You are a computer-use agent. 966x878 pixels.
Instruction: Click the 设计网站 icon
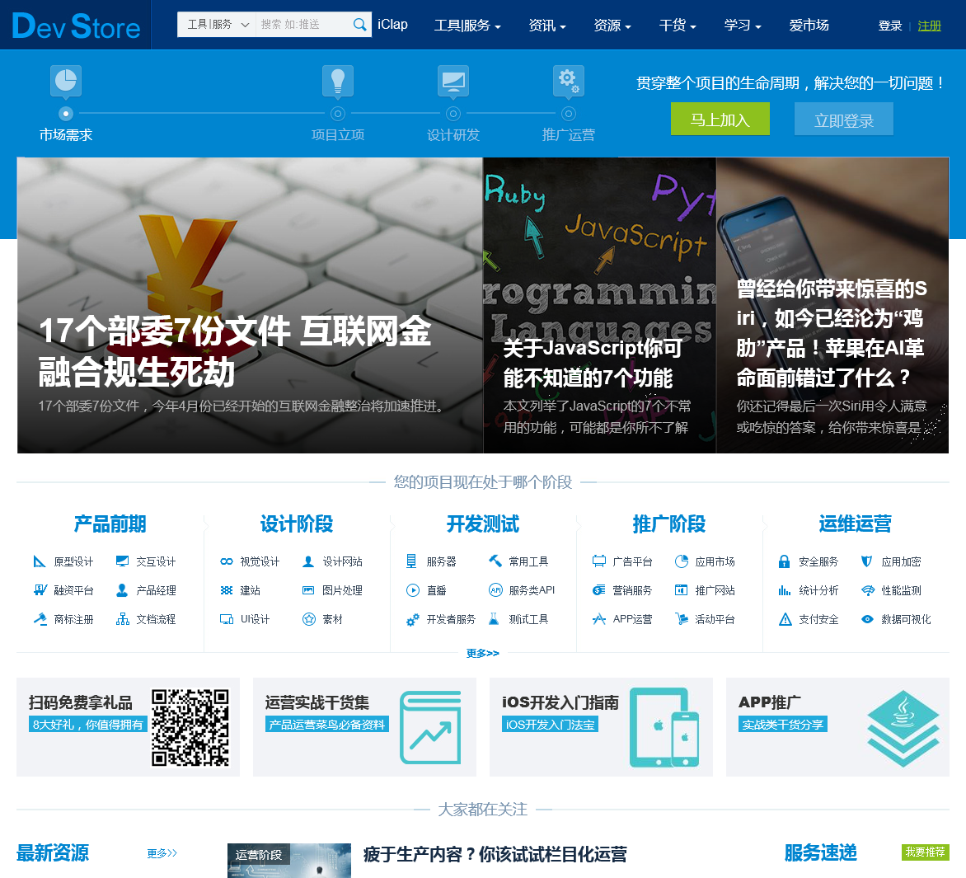coord(308,561)
